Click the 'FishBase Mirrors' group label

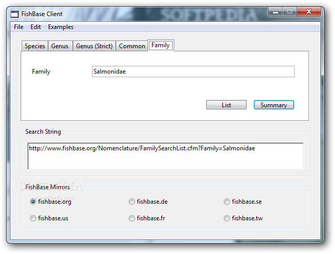click(48, 187)
